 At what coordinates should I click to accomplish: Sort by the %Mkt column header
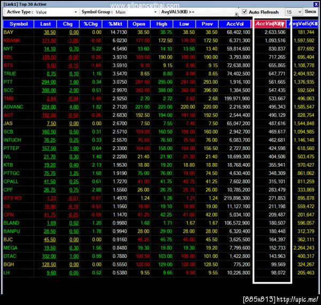[x=115, y=24]
